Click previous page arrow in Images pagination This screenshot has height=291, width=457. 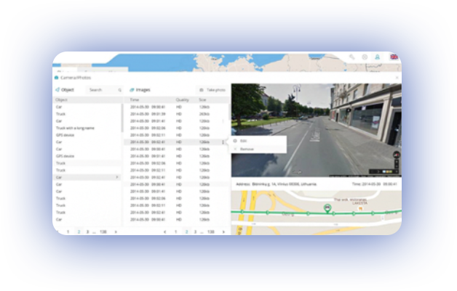pos(164,231)
